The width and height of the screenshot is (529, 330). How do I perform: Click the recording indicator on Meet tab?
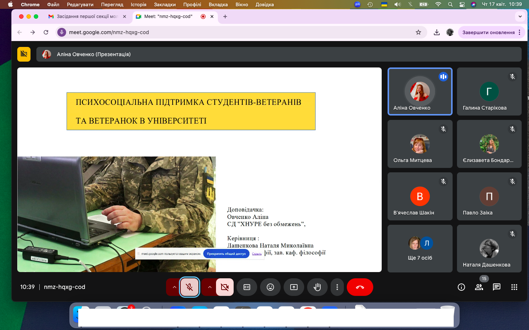pyautogui.click(x=203, y=16)
